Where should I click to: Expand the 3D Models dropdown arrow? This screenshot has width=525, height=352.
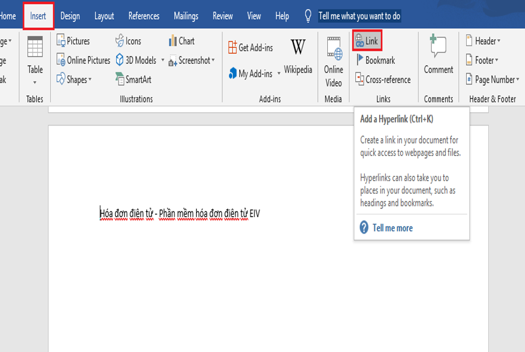click(x=163, y=60)
